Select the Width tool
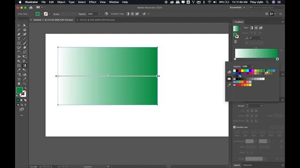 coord(19,56)
